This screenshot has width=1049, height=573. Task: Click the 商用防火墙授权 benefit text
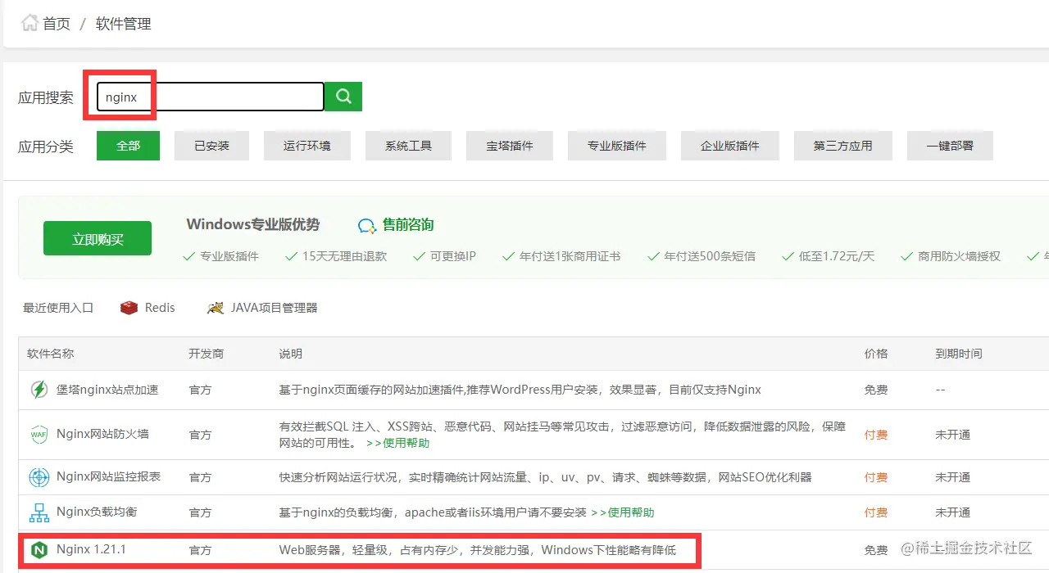959,256
